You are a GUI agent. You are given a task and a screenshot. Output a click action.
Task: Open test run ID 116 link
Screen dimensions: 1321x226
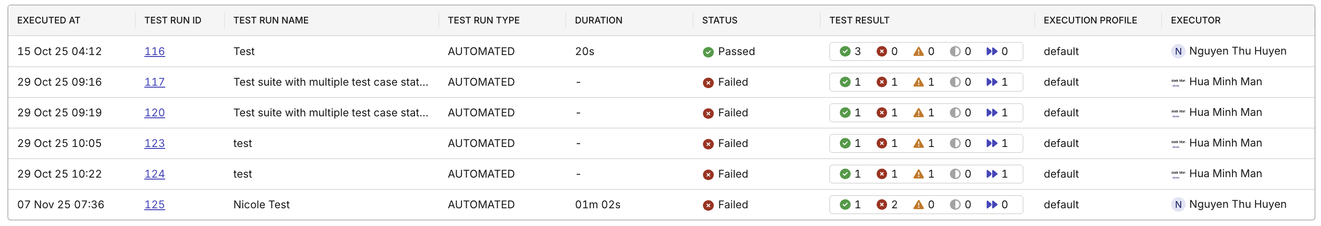(x=154, y=51)
